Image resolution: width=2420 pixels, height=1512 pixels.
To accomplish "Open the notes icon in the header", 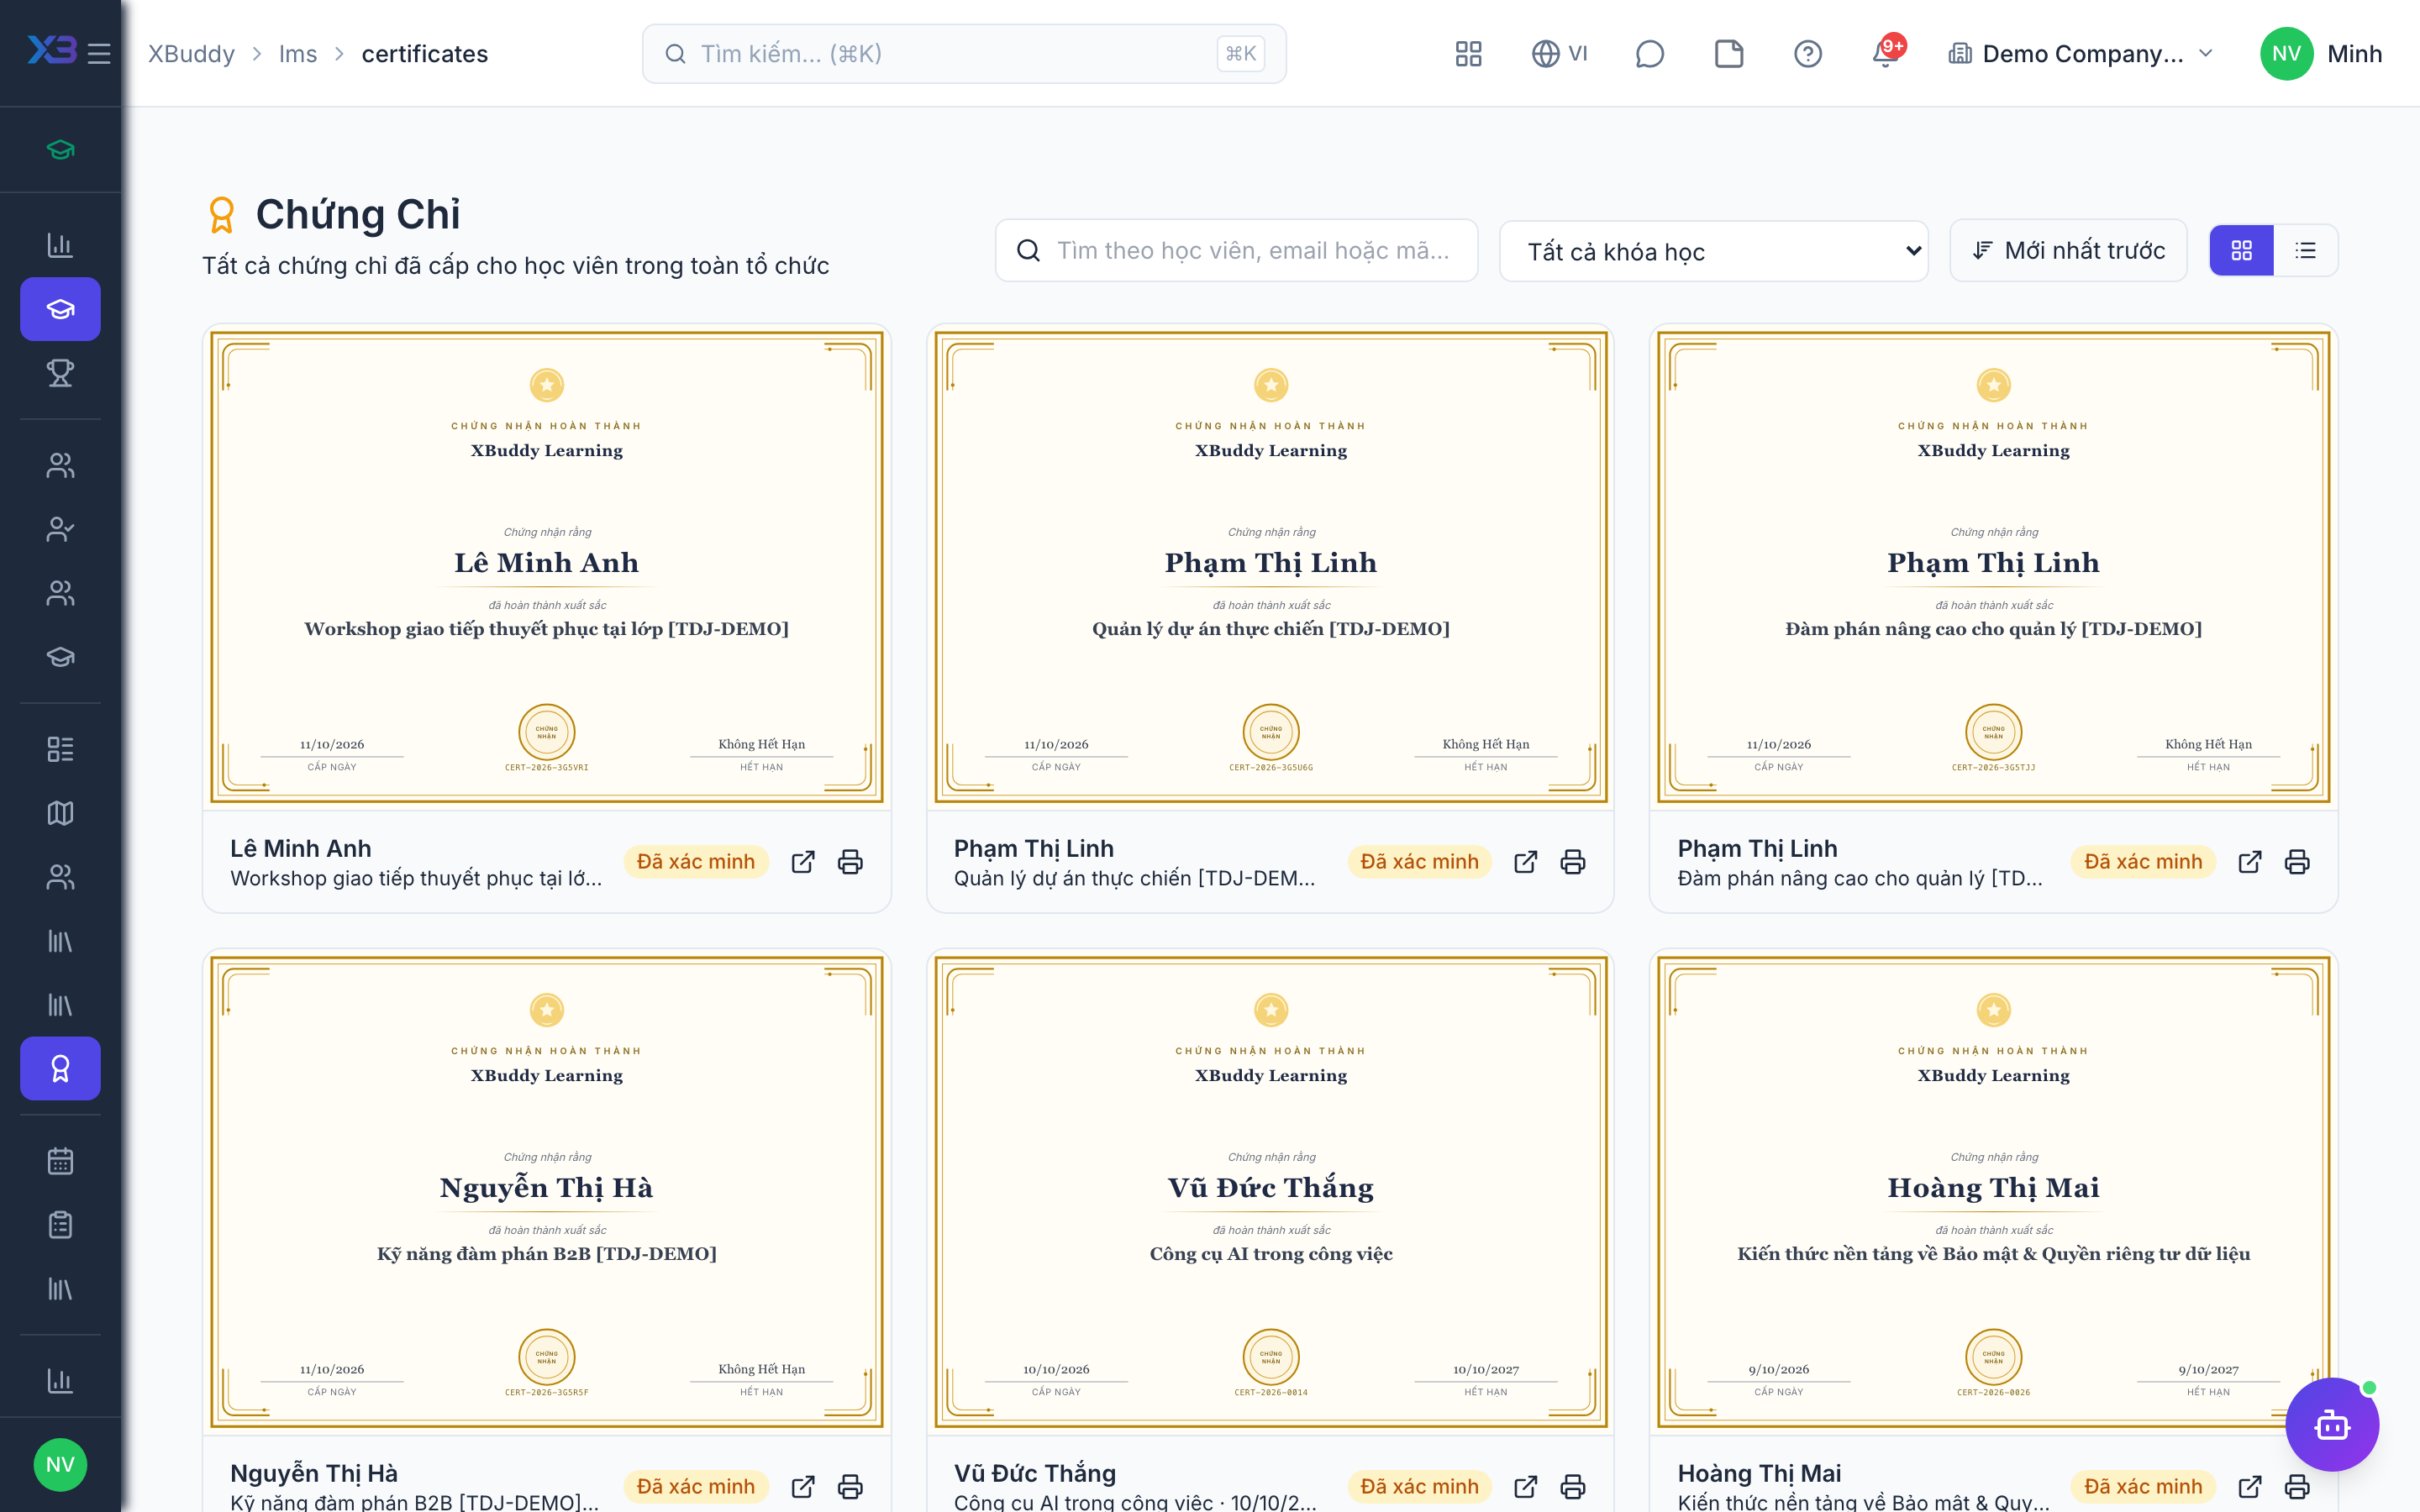I will click(1729, 54).
